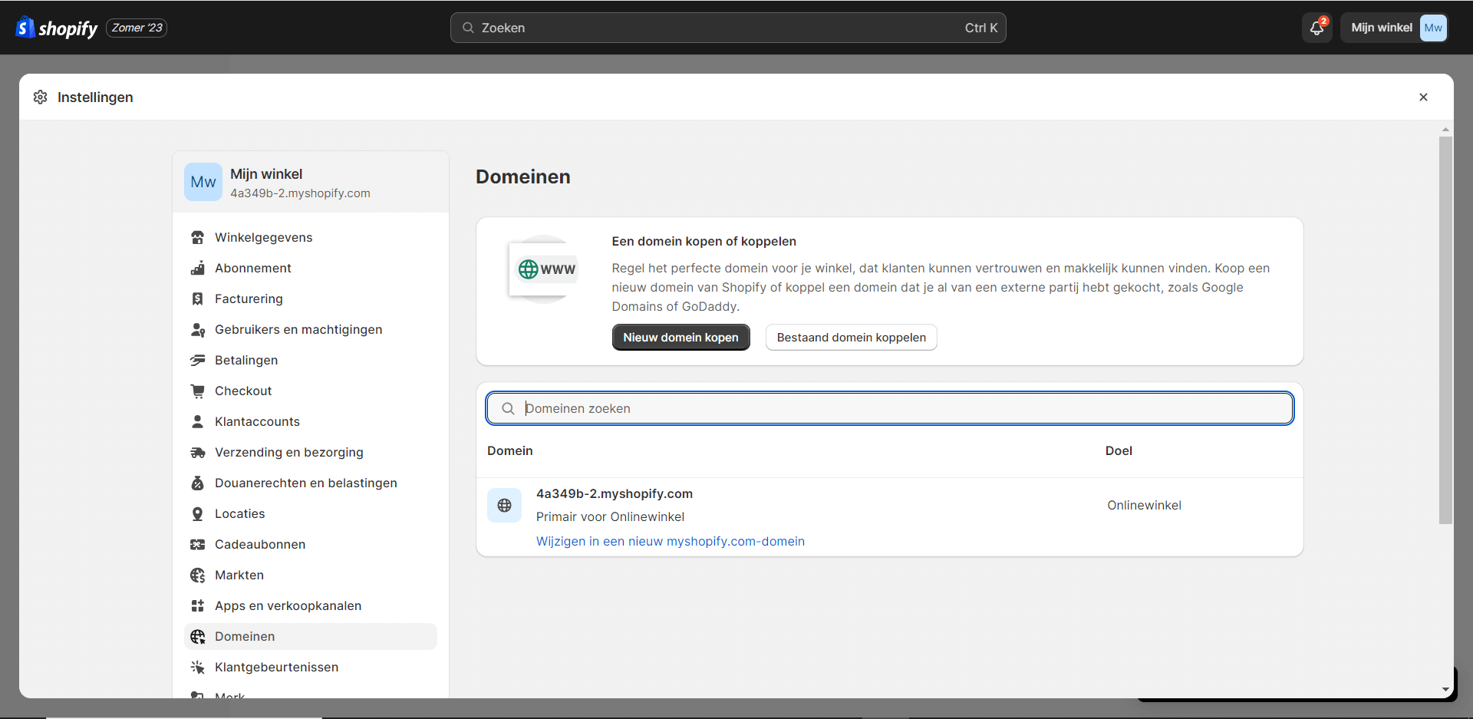This screenshot has width=1473, height=719.
Task: Click the Winkelgegevens store icon
Action: [197, 237]
